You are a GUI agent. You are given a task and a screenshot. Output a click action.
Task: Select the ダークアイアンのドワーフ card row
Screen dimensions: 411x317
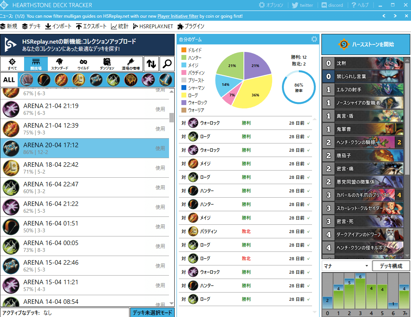click(363, 235)
